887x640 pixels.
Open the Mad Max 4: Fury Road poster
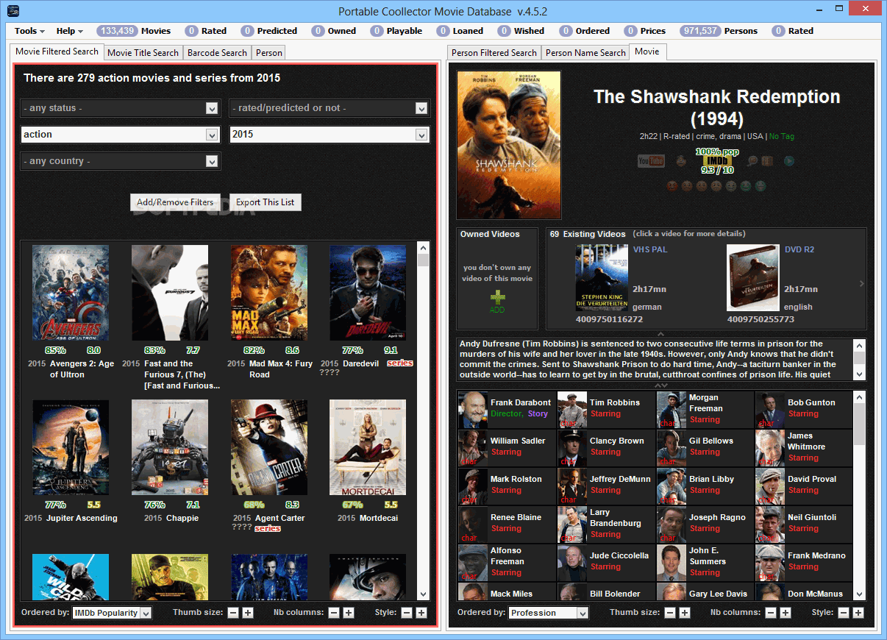(x=269, y=293)
